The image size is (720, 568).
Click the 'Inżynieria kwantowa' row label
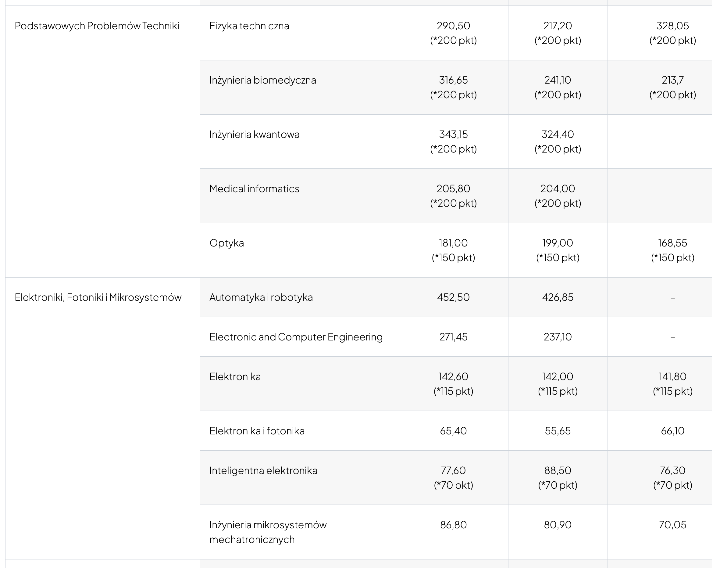point(254,134)
